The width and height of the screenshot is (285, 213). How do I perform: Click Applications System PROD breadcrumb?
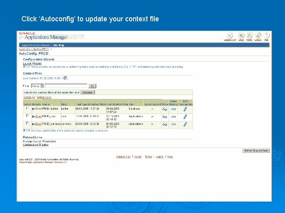(34, 49)
